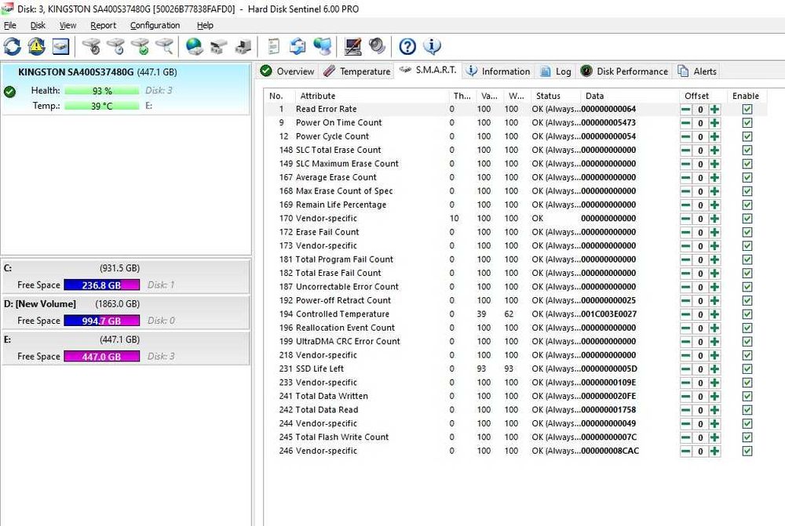Uncheck Enable for Read Error Rate
The height and width of the screenshot is (526, 785).
click(x=747, y=110)
